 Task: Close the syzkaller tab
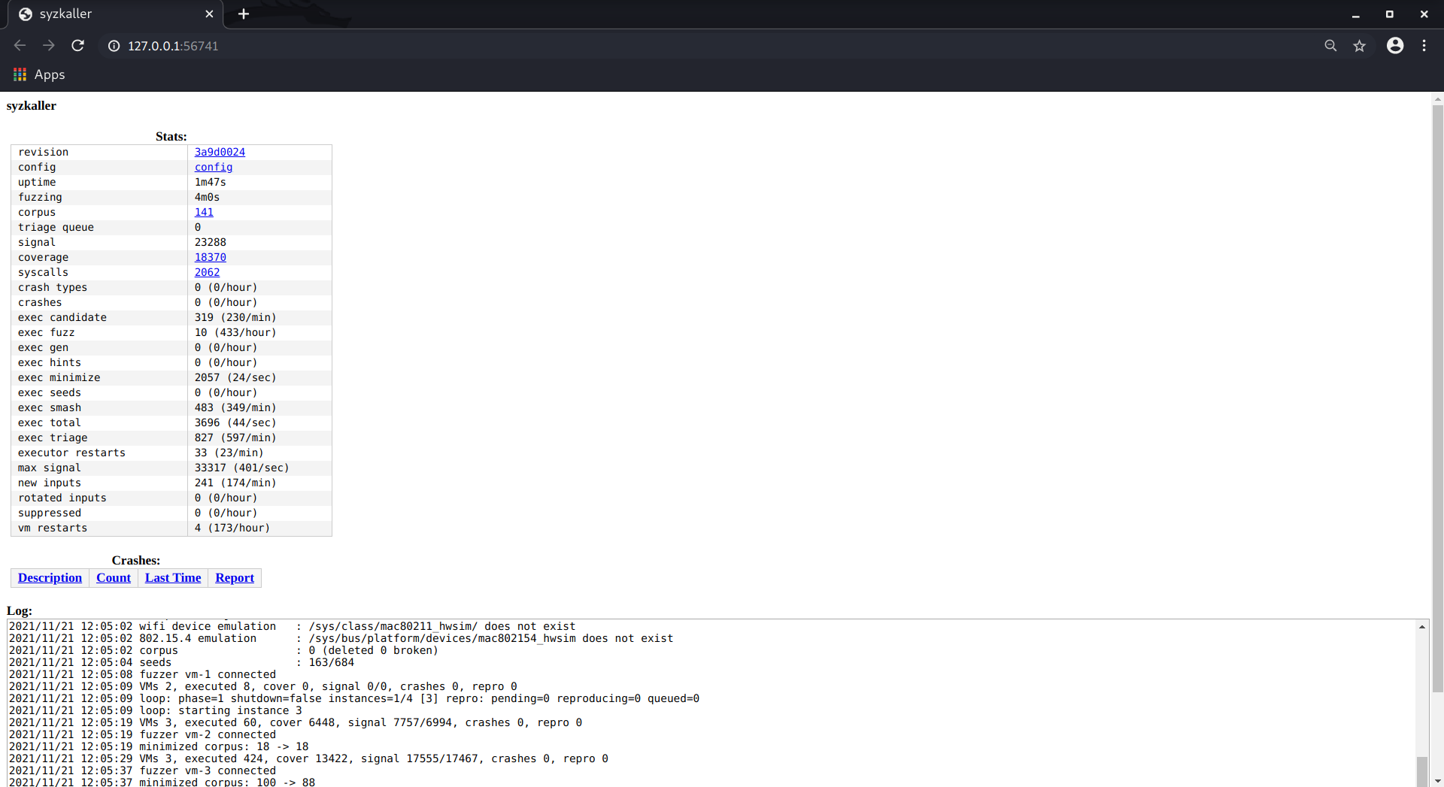pyautogui.click(x=209, y=14)
